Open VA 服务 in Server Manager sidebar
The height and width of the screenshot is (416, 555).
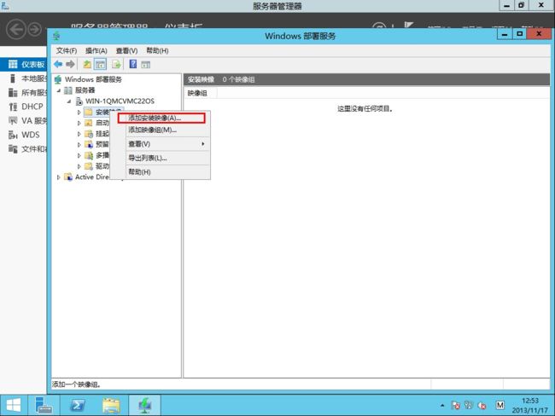click(x=24, y=121)
